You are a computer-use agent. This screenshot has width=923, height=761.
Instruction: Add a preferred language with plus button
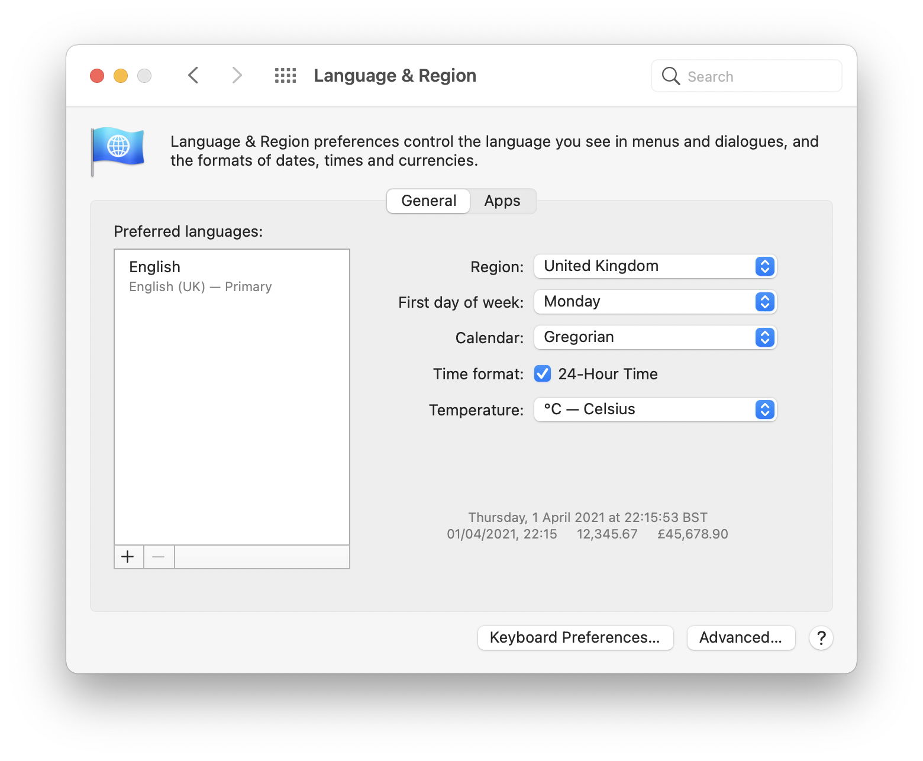(x=128, y=557)
